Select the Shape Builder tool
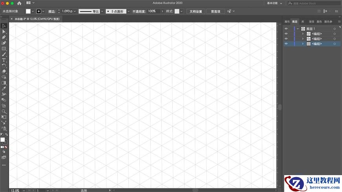The image size is (342, 192). pos(4,77)
